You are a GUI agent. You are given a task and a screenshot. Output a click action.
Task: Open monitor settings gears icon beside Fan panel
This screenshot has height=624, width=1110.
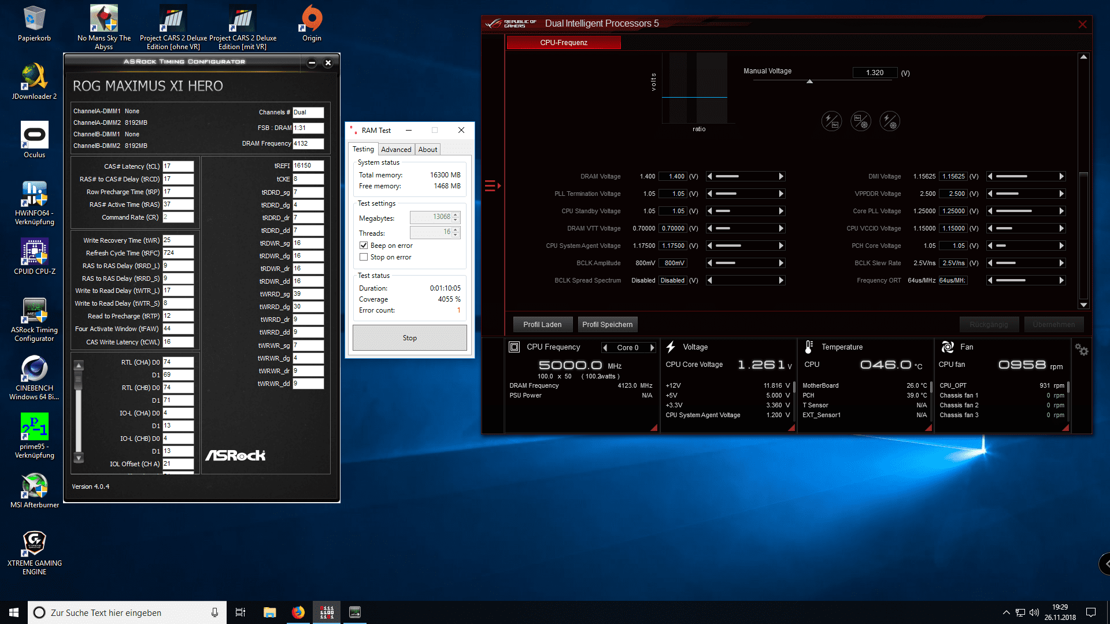click(1081, 350)
